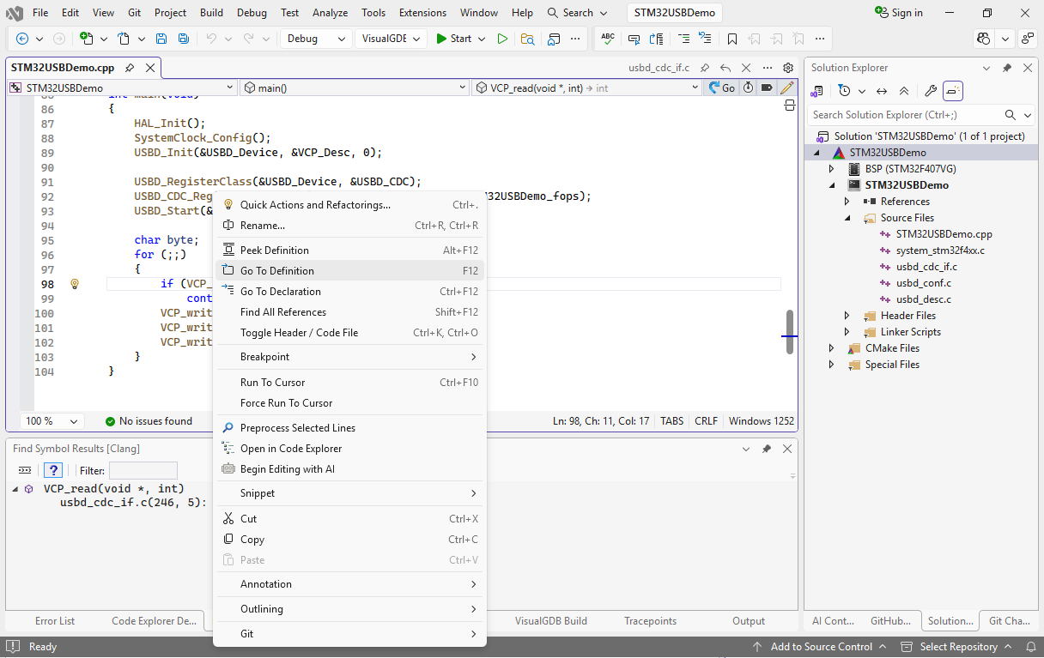Screen dimensions: 1044x658
Task: Toggle the Preview Selected Items button
Action: (x=953, y=91)
